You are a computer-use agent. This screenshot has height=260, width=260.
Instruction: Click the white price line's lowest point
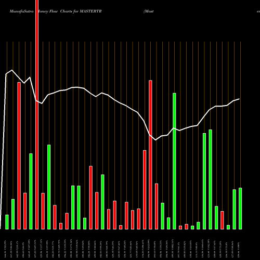coord(155,140)
